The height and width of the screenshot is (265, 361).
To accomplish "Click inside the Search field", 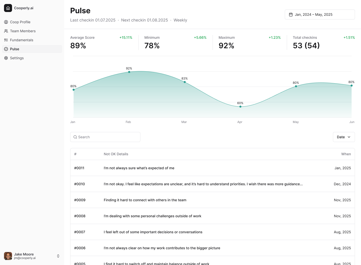I will point(105,137).
